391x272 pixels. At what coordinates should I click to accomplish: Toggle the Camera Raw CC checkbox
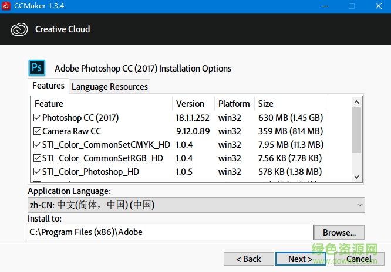pos(38,131)
